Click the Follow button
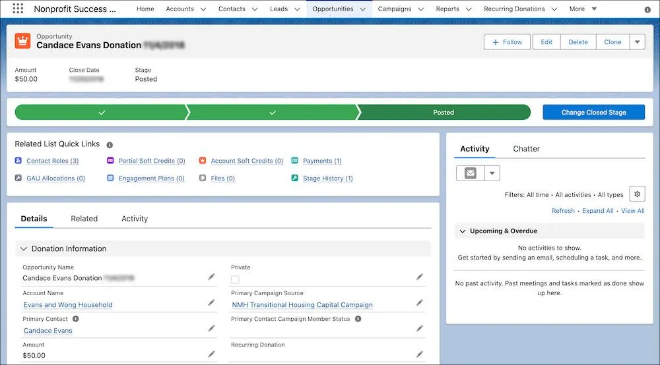The width and height of the screenshot is (660, 365). click(x=507, y=42)
